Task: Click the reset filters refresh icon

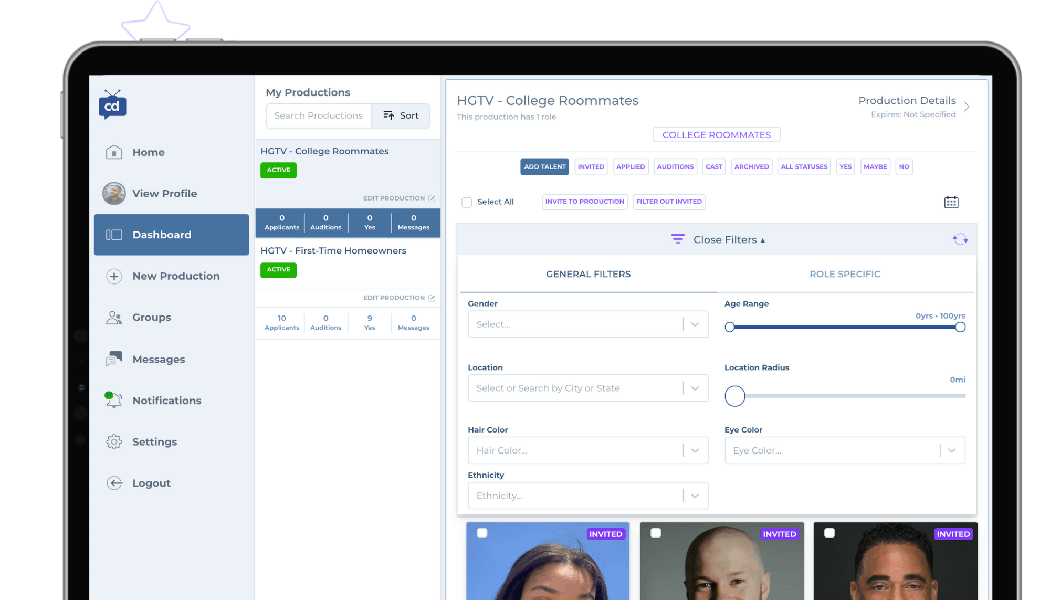Action: 960,239
